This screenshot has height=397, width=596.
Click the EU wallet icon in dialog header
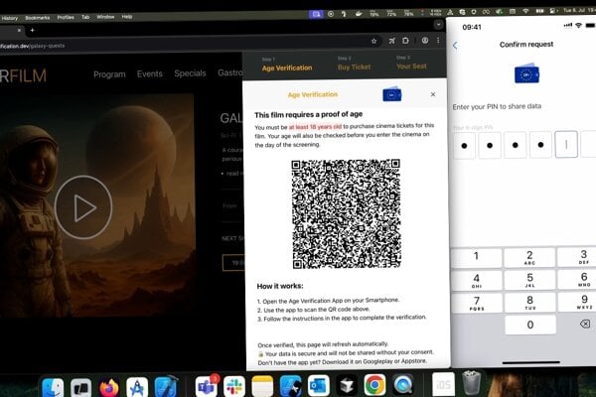click(x=392, y=94)
